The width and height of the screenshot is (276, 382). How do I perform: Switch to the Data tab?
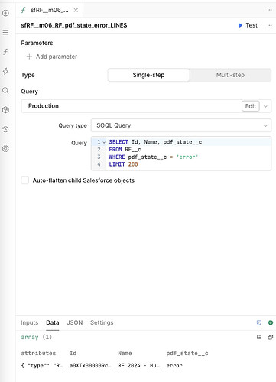53,322
